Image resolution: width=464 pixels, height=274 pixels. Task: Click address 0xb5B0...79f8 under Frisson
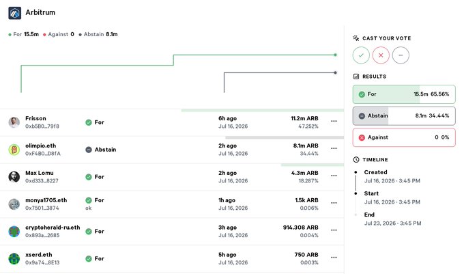tap(42, 126)
